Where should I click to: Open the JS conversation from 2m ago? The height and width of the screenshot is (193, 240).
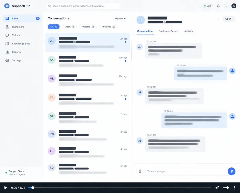[x=88, y=42]
